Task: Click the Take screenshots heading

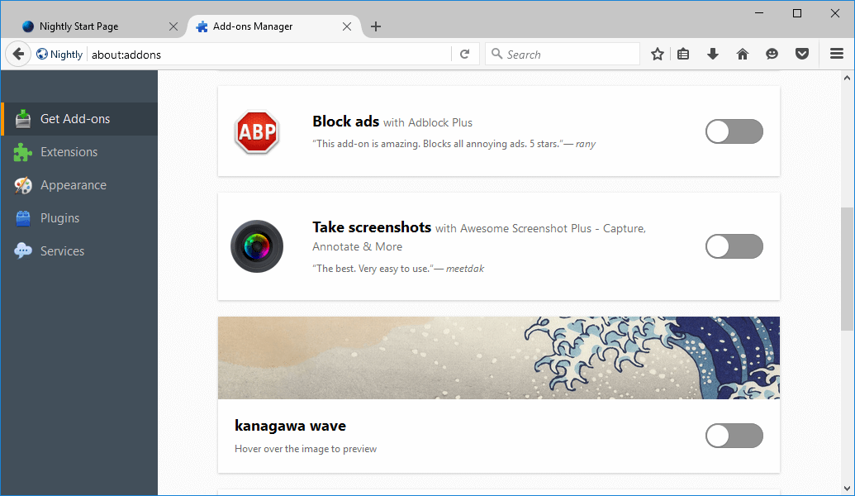Action: pyautogui.click(x=372, y=227)
